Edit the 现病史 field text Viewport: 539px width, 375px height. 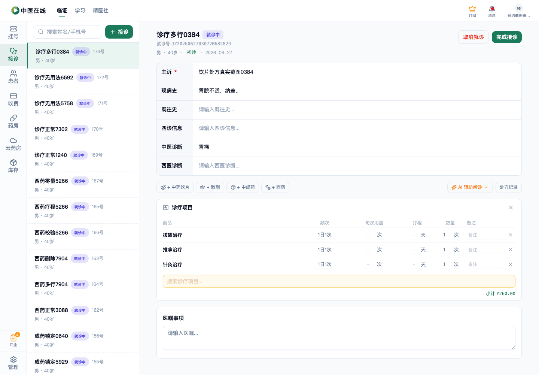(357, 91)
